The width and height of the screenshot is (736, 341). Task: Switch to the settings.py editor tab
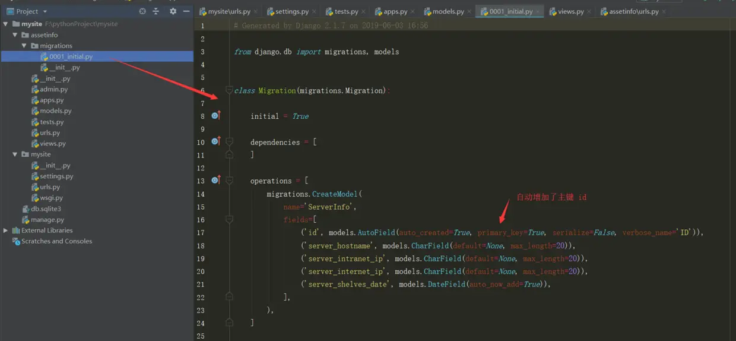click(292, 11)
